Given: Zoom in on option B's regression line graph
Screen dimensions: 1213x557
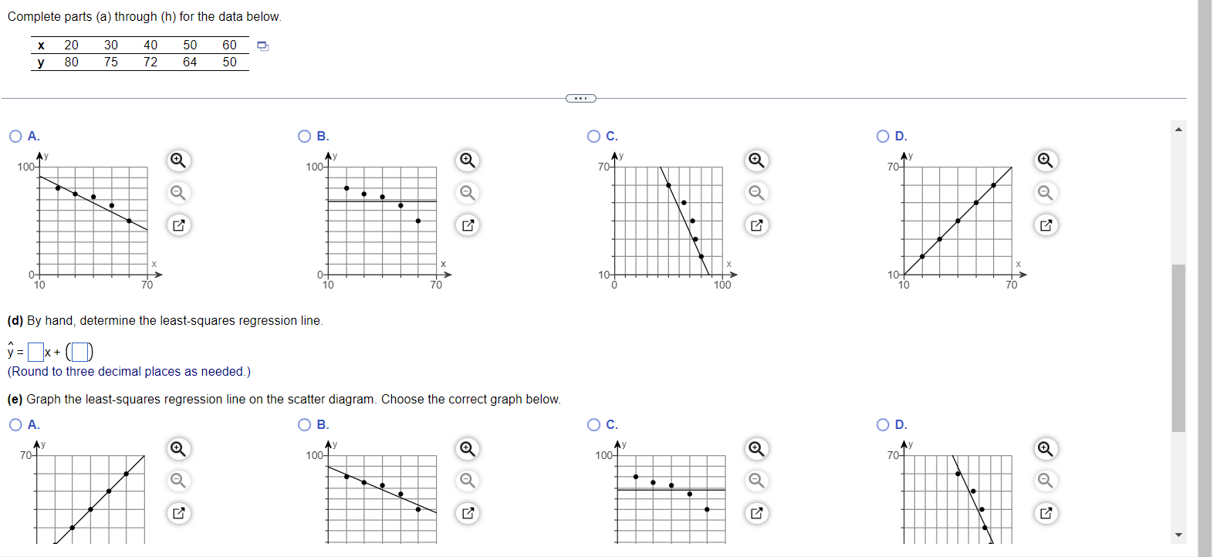Looking at the screenshot, I should (467, 448).
